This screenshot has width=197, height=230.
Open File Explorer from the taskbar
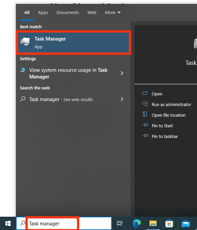click(153, 223)
